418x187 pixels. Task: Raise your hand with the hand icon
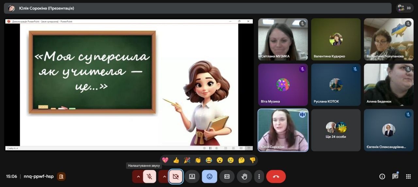click(x=244, y=177)
